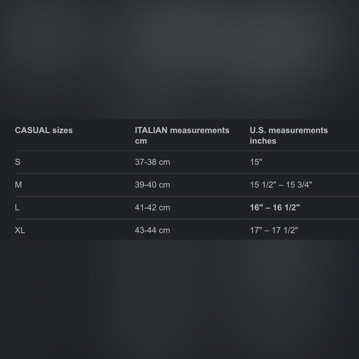Click the 41-42 cm measurement cell
The height and width of the screenshot is (359, 359).
pyautogui.click(x=152, y=208)
